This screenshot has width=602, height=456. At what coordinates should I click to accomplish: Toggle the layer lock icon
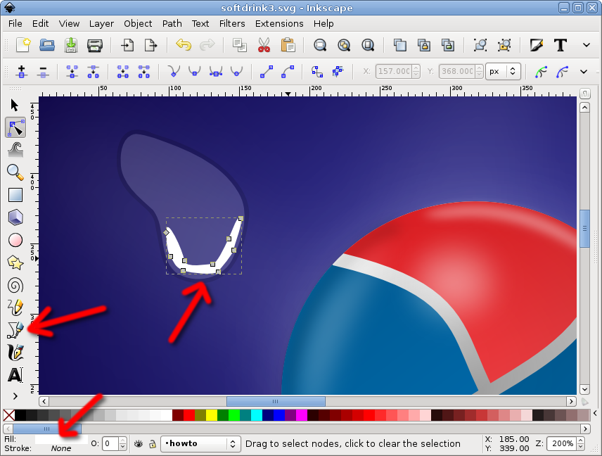[x=153, y=444]
